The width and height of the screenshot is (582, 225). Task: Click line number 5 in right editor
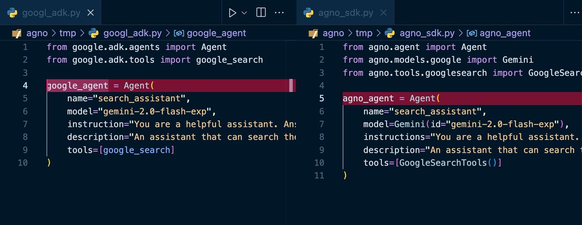(x=322, y=98)
